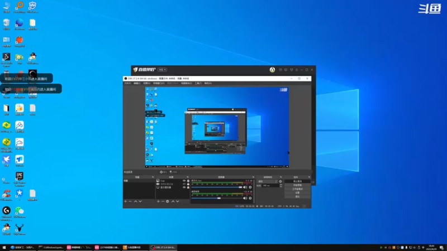Open the 工具(T) Tools menu in OBS
The image size is (447, 251).
[x=198, y=83]
